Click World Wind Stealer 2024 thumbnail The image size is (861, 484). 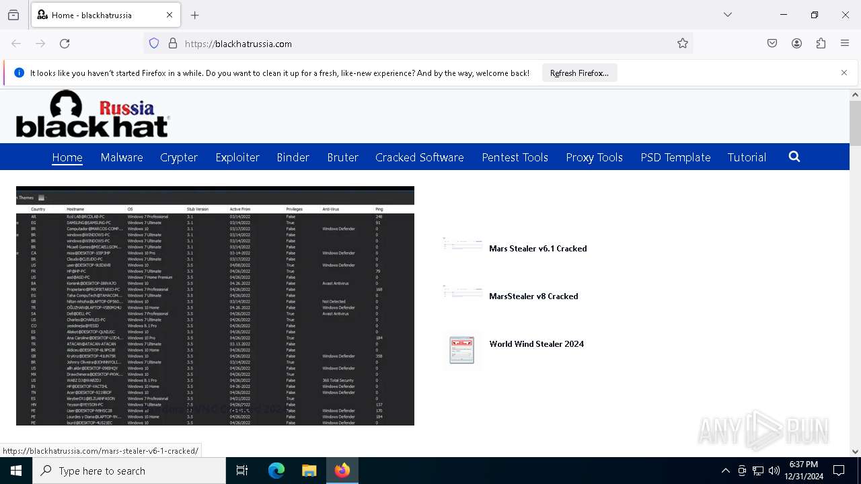tap(462, 350)
